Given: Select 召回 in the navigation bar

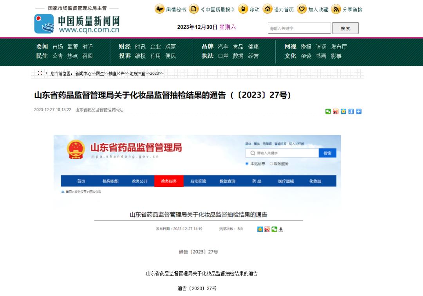Looking at the screenshot, I should tap(88, 56).
